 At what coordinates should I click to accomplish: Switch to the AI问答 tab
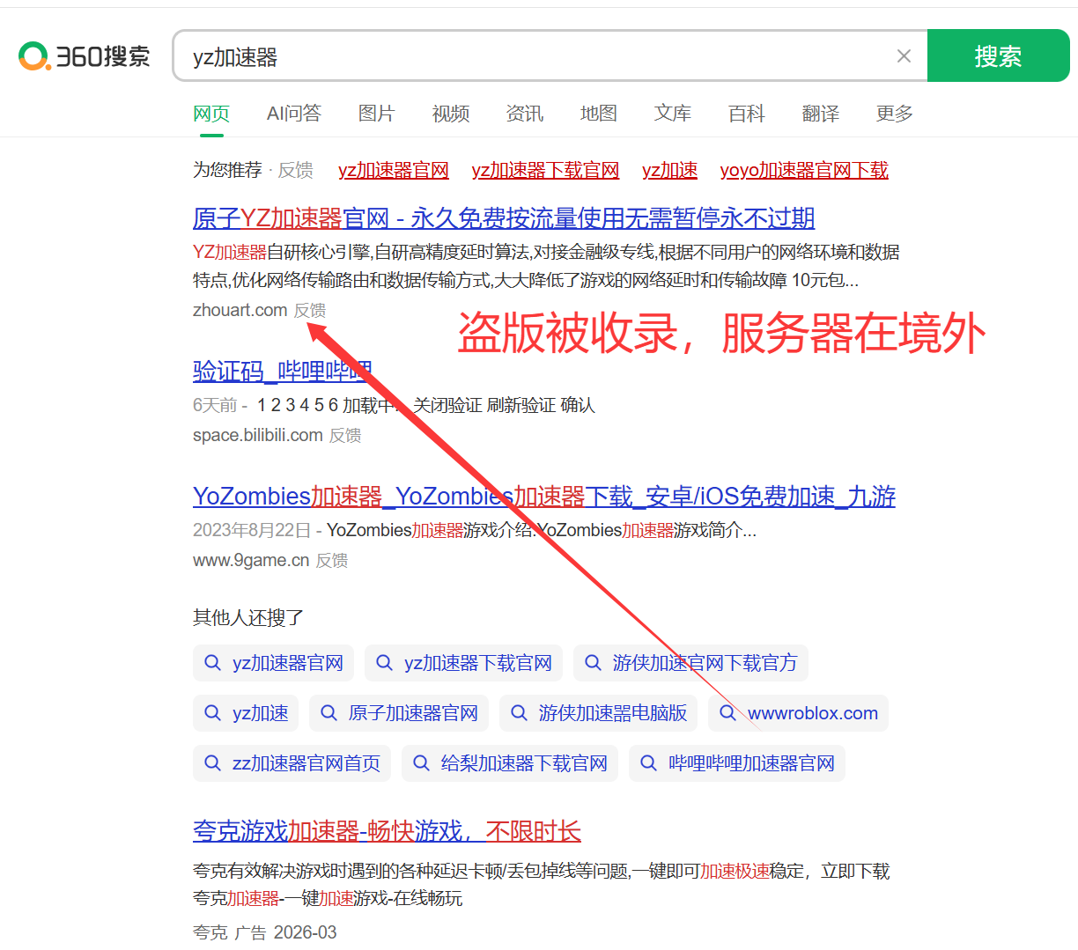294,114
